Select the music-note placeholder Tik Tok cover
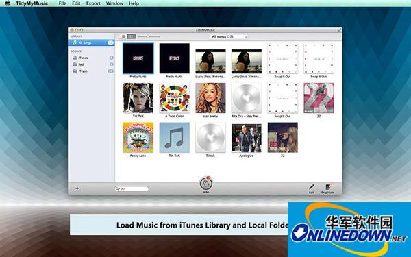 pyautogui.click(x=174, y=138)
